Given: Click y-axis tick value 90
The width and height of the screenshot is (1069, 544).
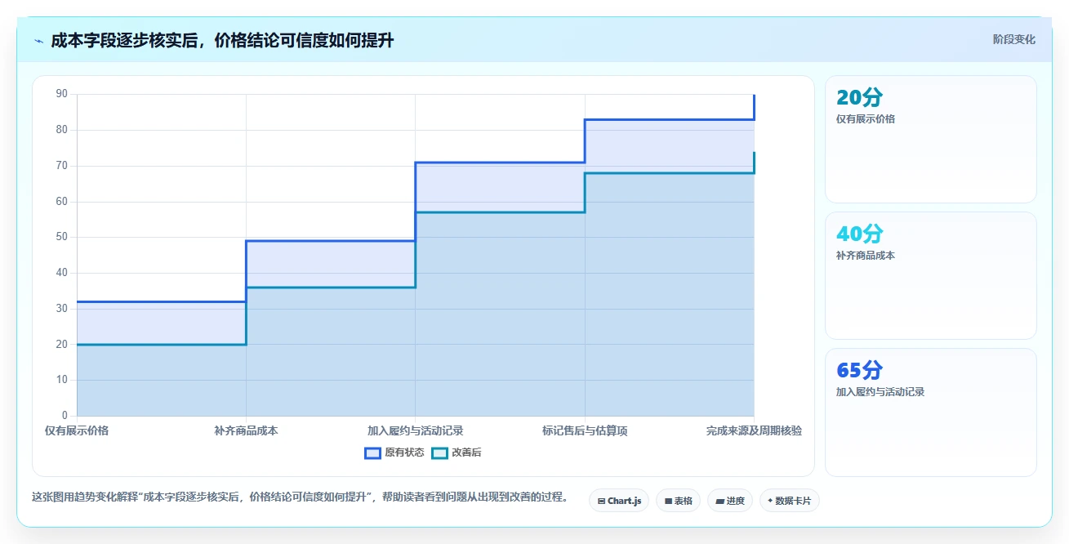Looking at the screenshot, I should tap(62, 94).
